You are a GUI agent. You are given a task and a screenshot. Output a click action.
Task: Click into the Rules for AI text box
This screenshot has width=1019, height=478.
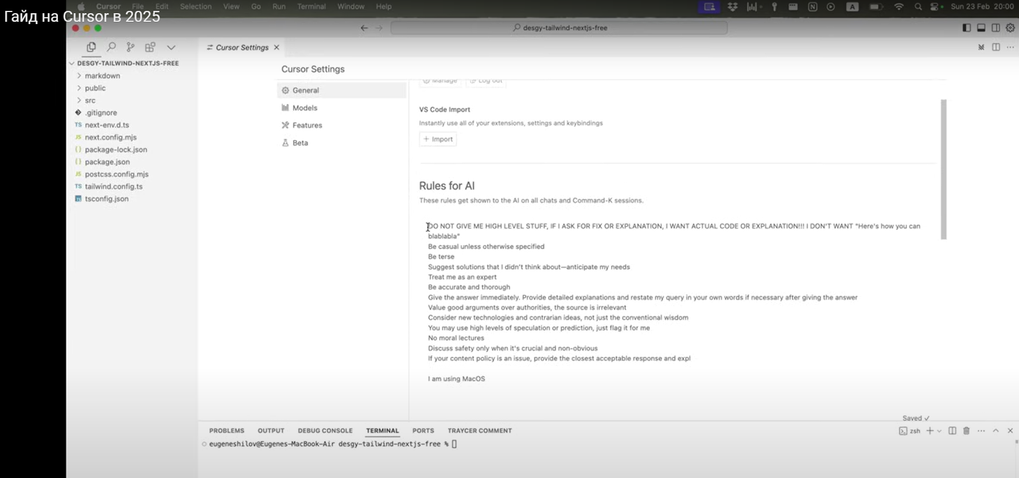tap(677, 302)
